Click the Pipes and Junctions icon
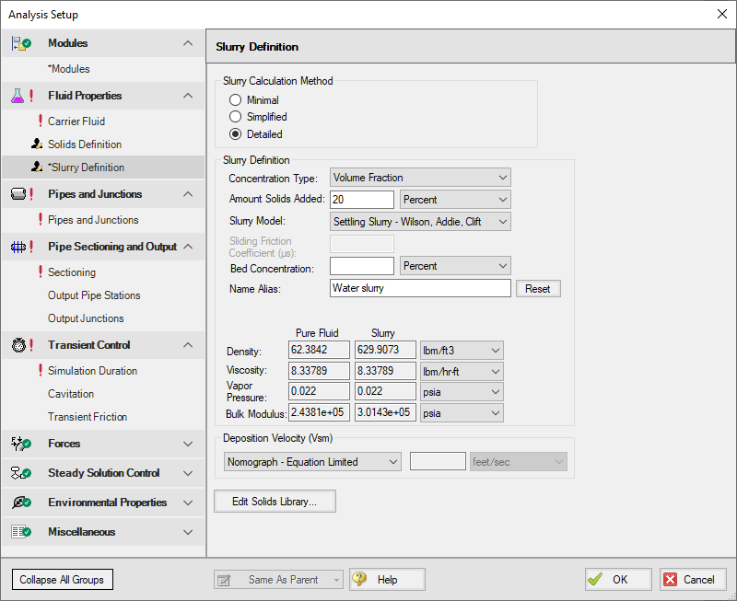Viewport: 737px width, 601px height. (x=18, y=193)
